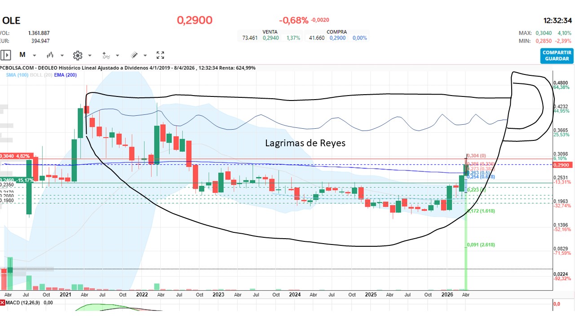Select the candlestick chart type icon
575x323 pixels.
[50, 55]
